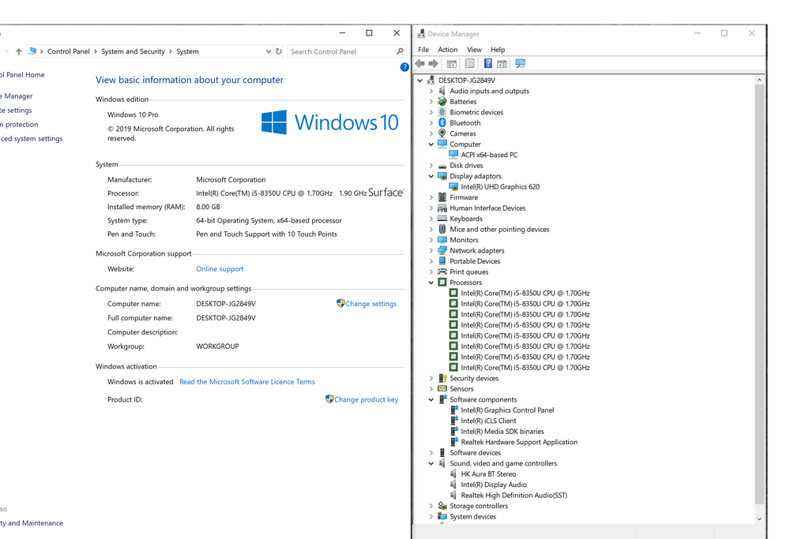The width and height of the screenshot is (809, 539).
Task: Collapse the Display adaptors node
Action: [431, 176]
